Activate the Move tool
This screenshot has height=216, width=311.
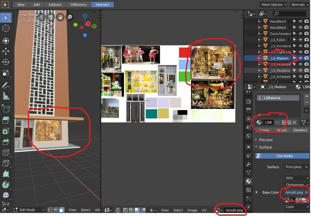6,51
